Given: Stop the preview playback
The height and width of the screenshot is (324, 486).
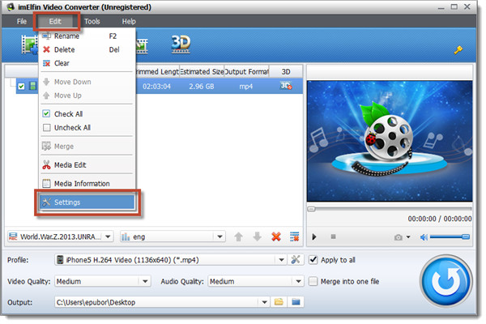Looking at the screenshot, I should click(x=333, y=237).
